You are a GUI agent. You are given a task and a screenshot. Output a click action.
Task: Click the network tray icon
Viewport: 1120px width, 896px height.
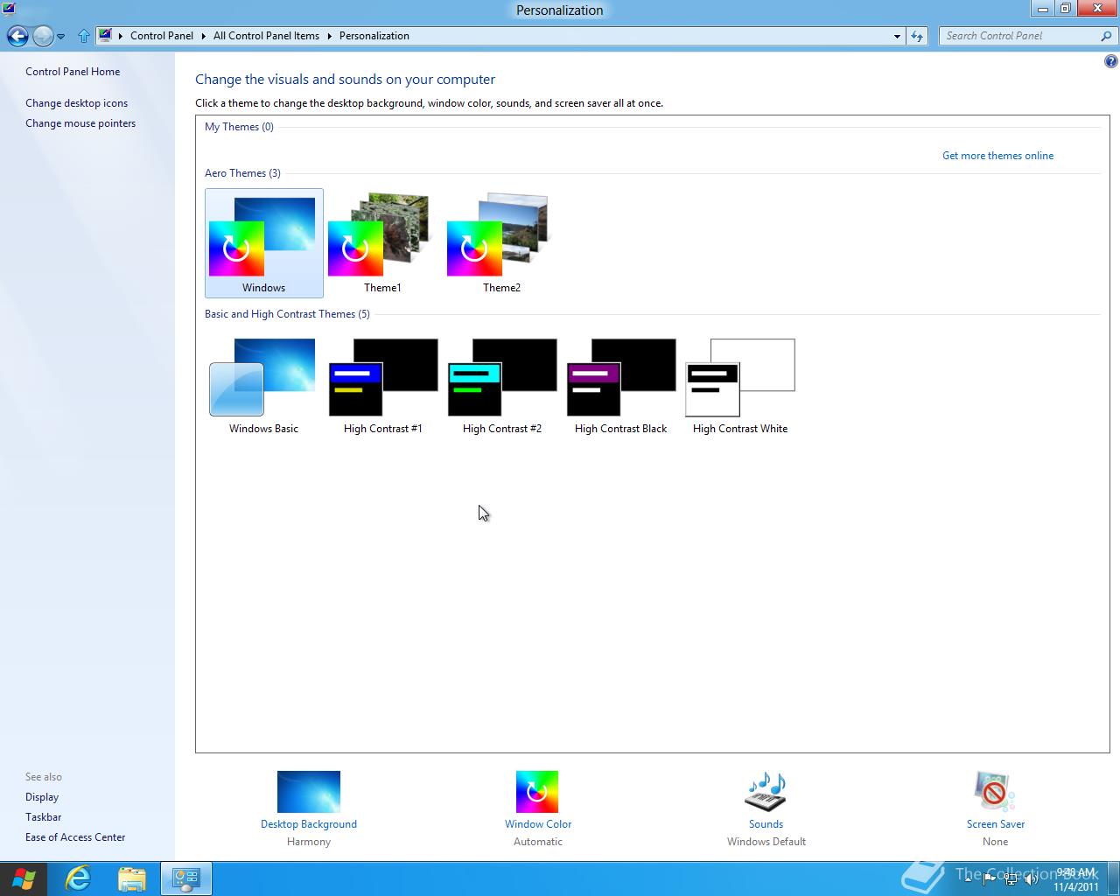1011,878
